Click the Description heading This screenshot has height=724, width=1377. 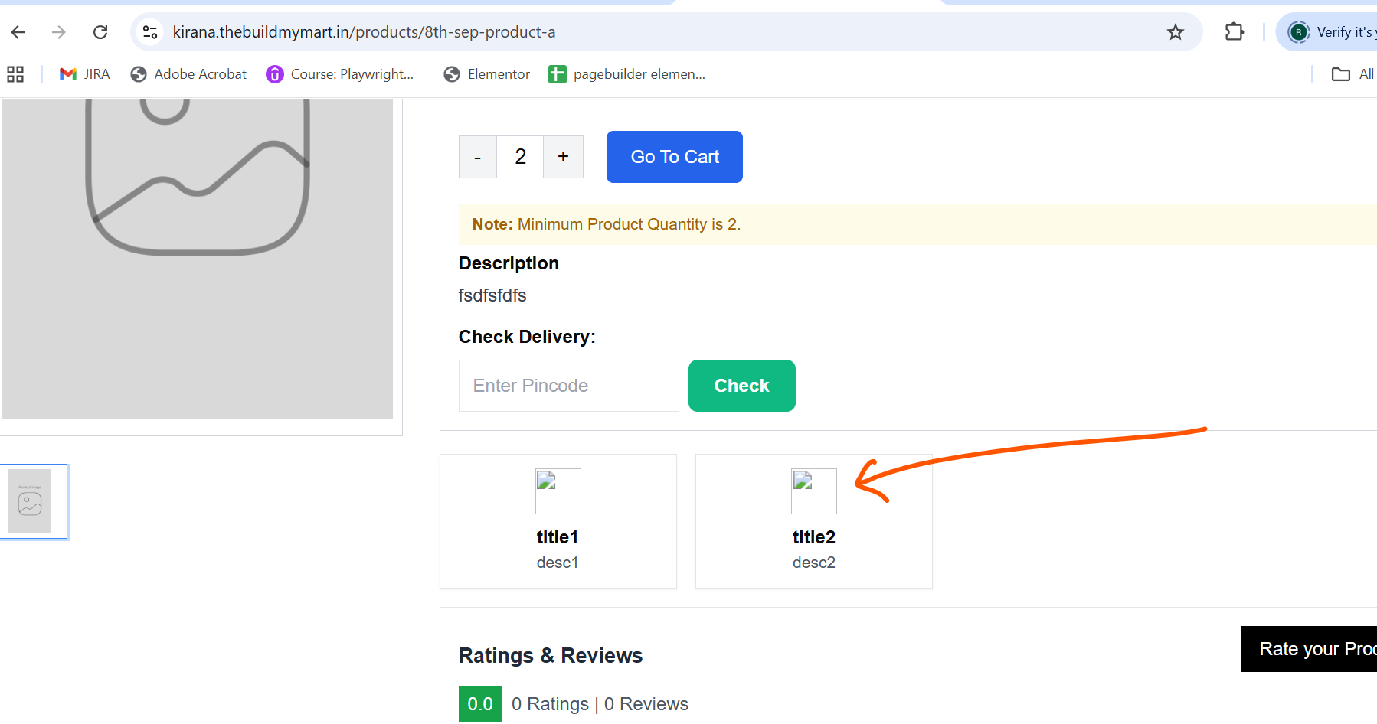tap(509, 263)
